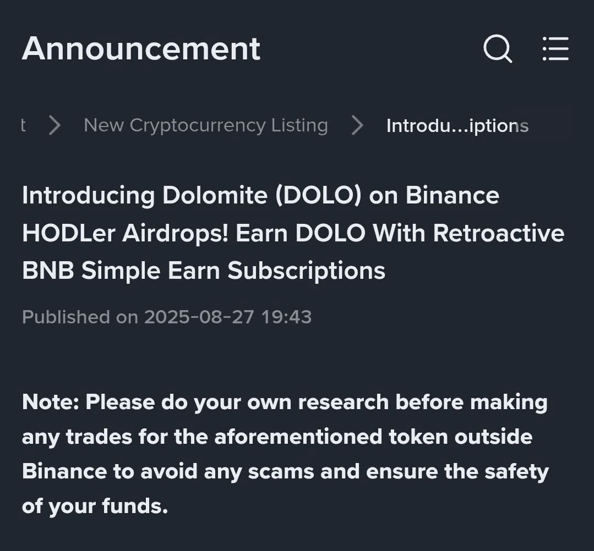Click the word Retroactive in the title

[499, 233]
